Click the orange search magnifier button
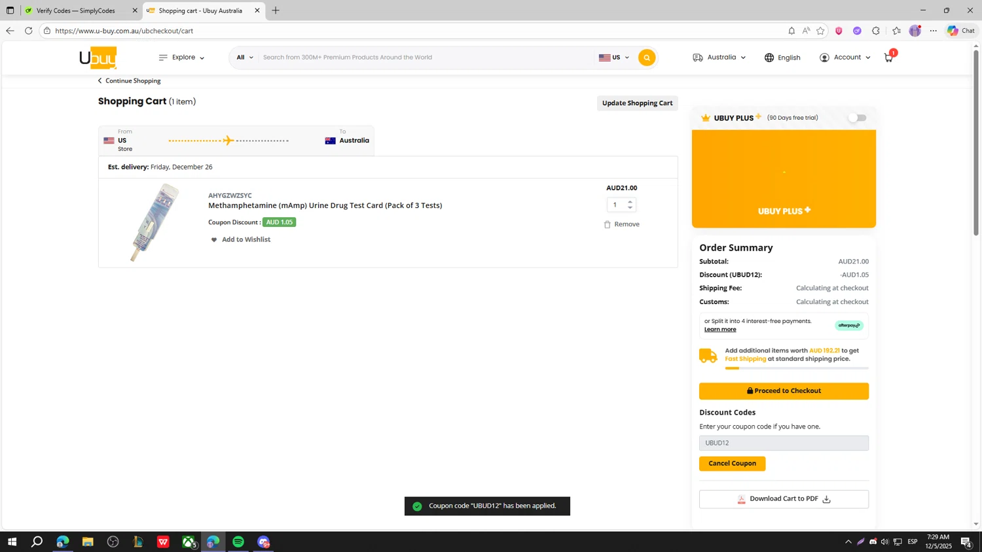 pos(647,58)
